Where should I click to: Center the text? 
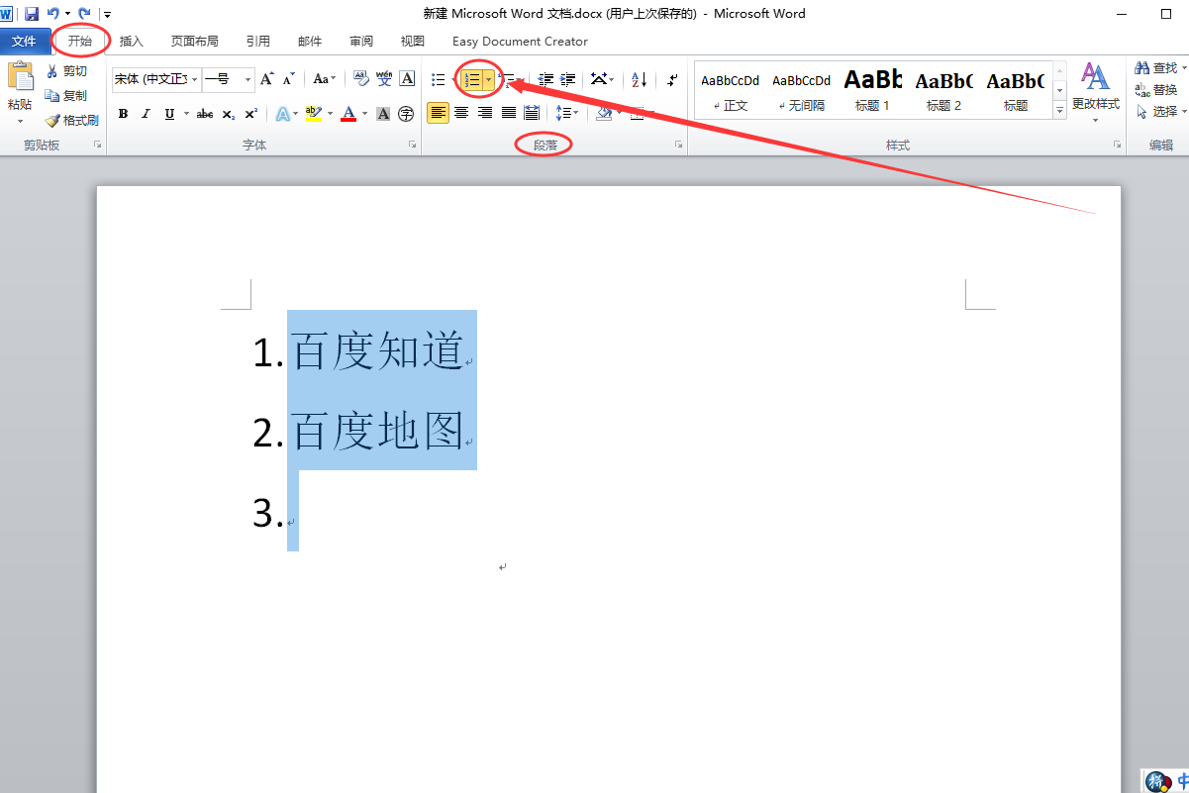click(461, 113)
